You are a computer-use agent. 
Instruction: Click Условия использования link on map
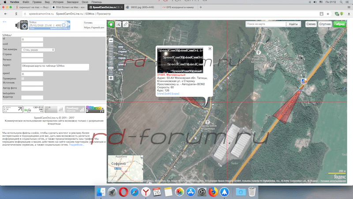(333, 181)
